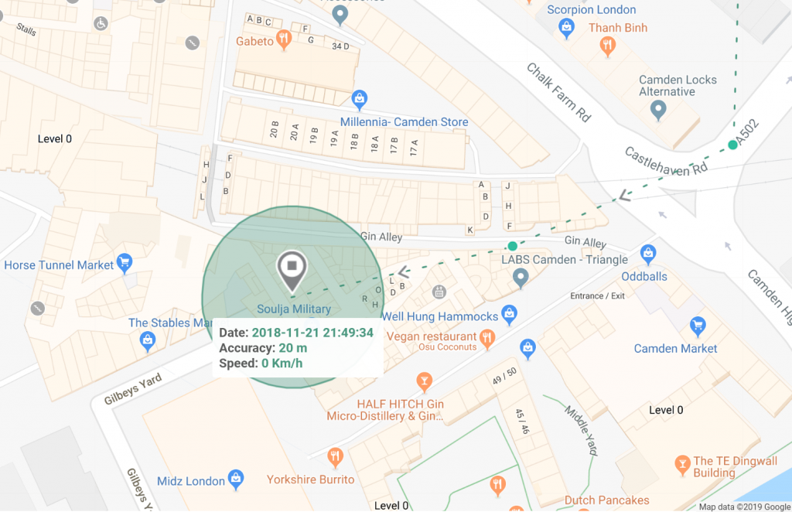Click the Well Hung Hammocks shop icon

tap(509, 315)
